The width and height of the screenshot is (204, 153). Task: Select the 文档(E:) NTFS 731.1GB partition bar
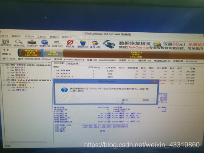pos(133,54)
